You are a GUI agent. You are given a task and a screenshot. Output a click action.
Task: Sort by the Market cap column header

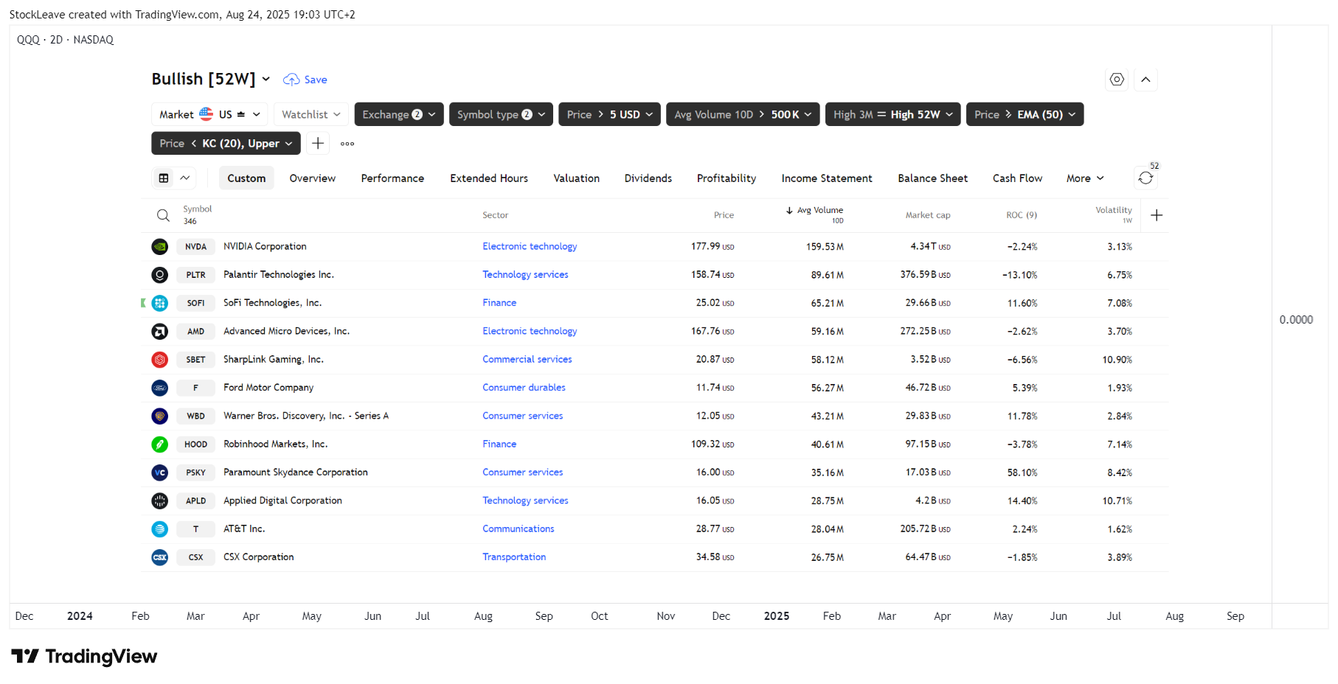tap(927, 215)
